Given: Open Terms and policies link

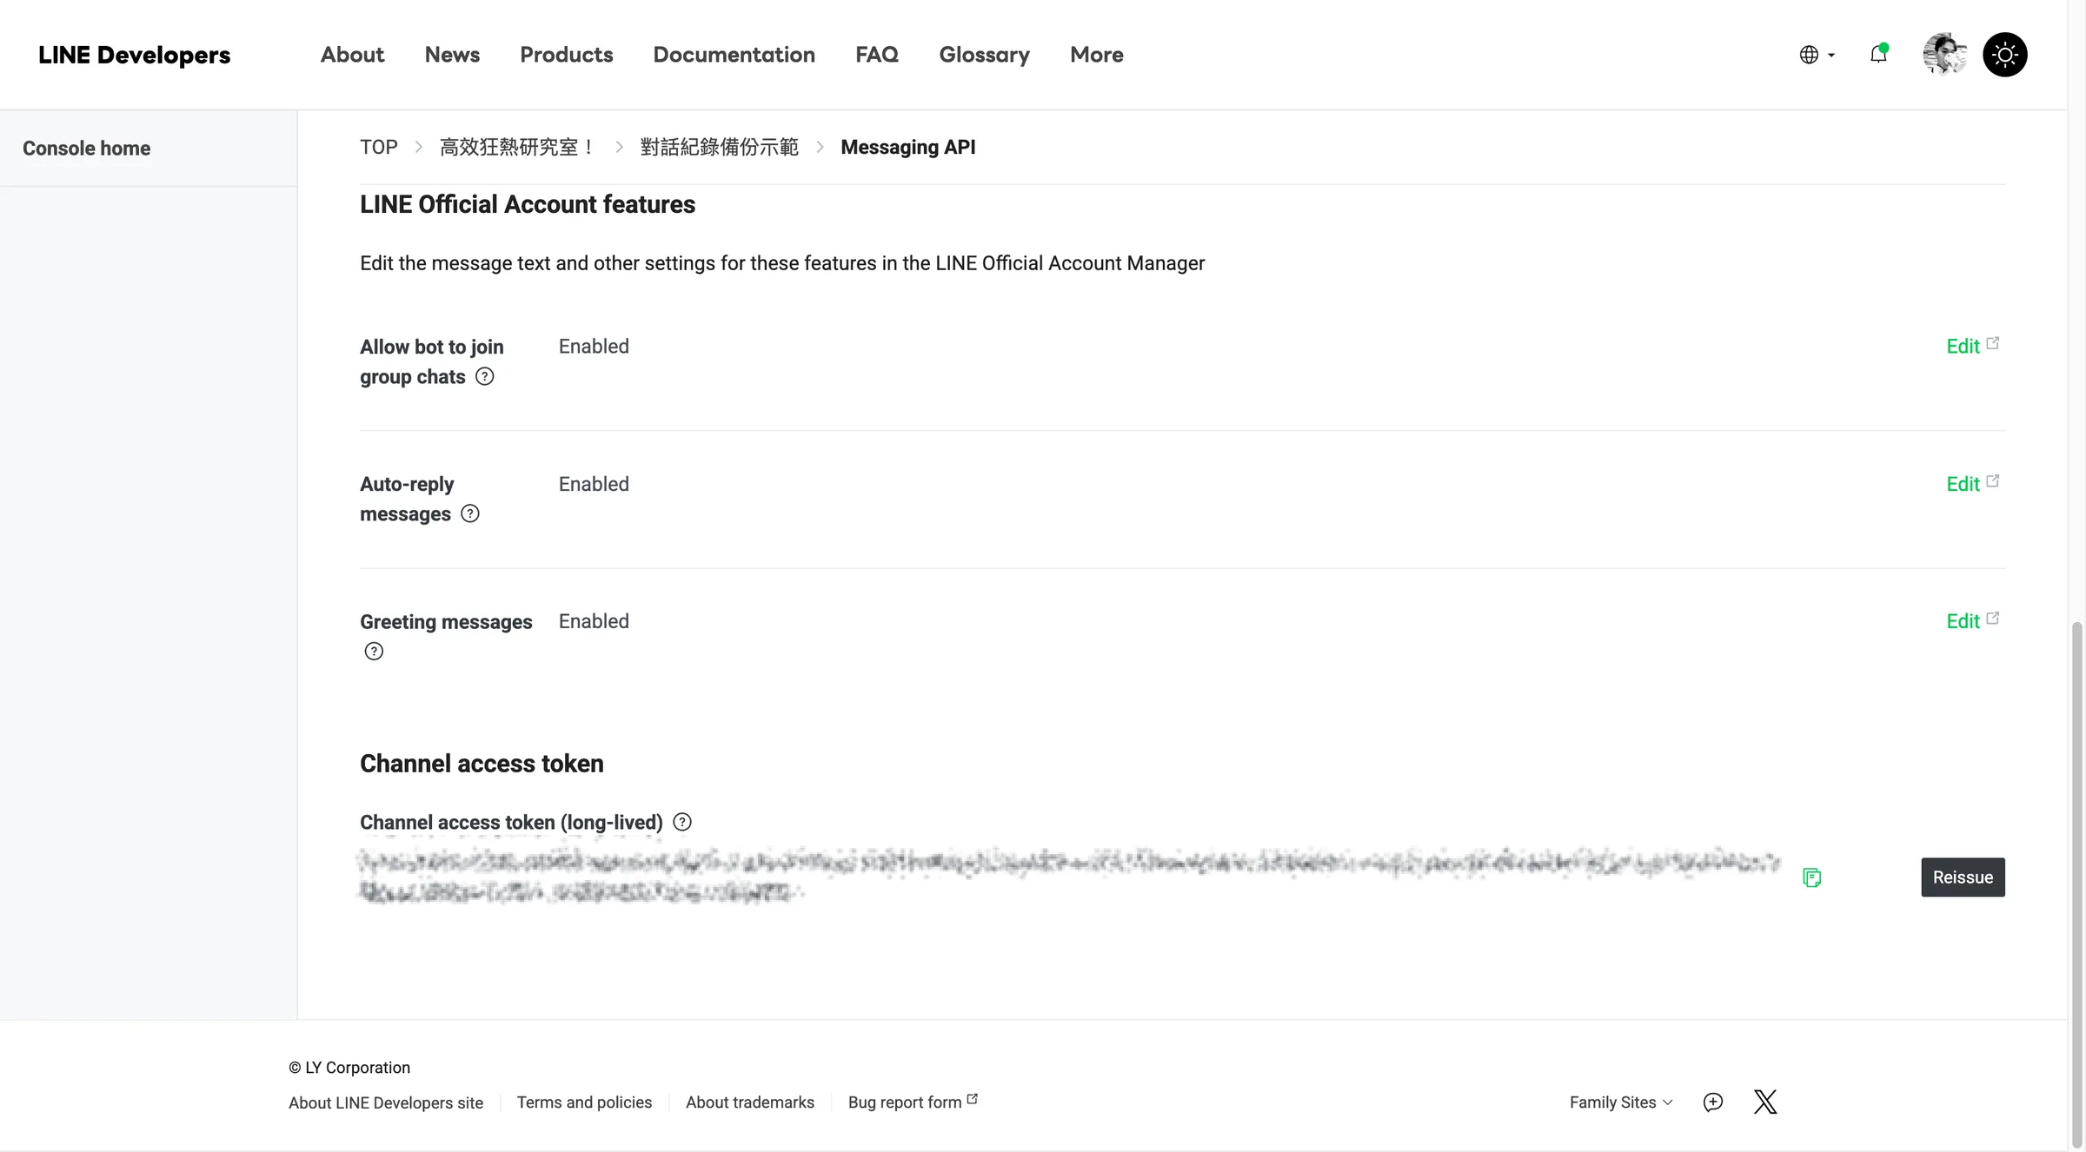Looking at the screenshot, I should (x=584, y=1102).
